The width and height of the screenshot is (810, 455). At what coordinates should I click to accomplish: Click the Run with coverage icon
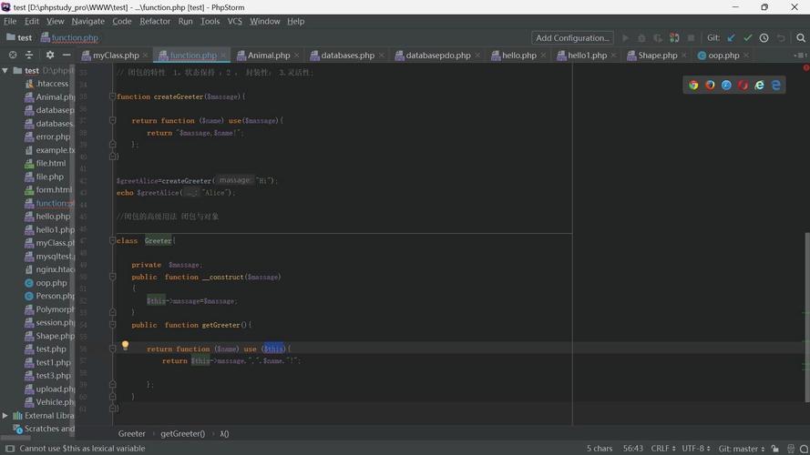tap(658, 37)
